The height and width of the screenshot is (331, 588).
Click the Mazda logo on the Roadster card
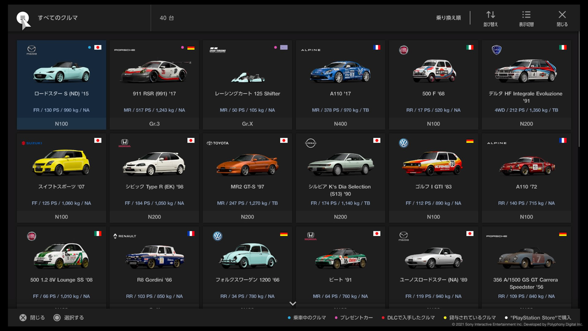coord(31,50)
